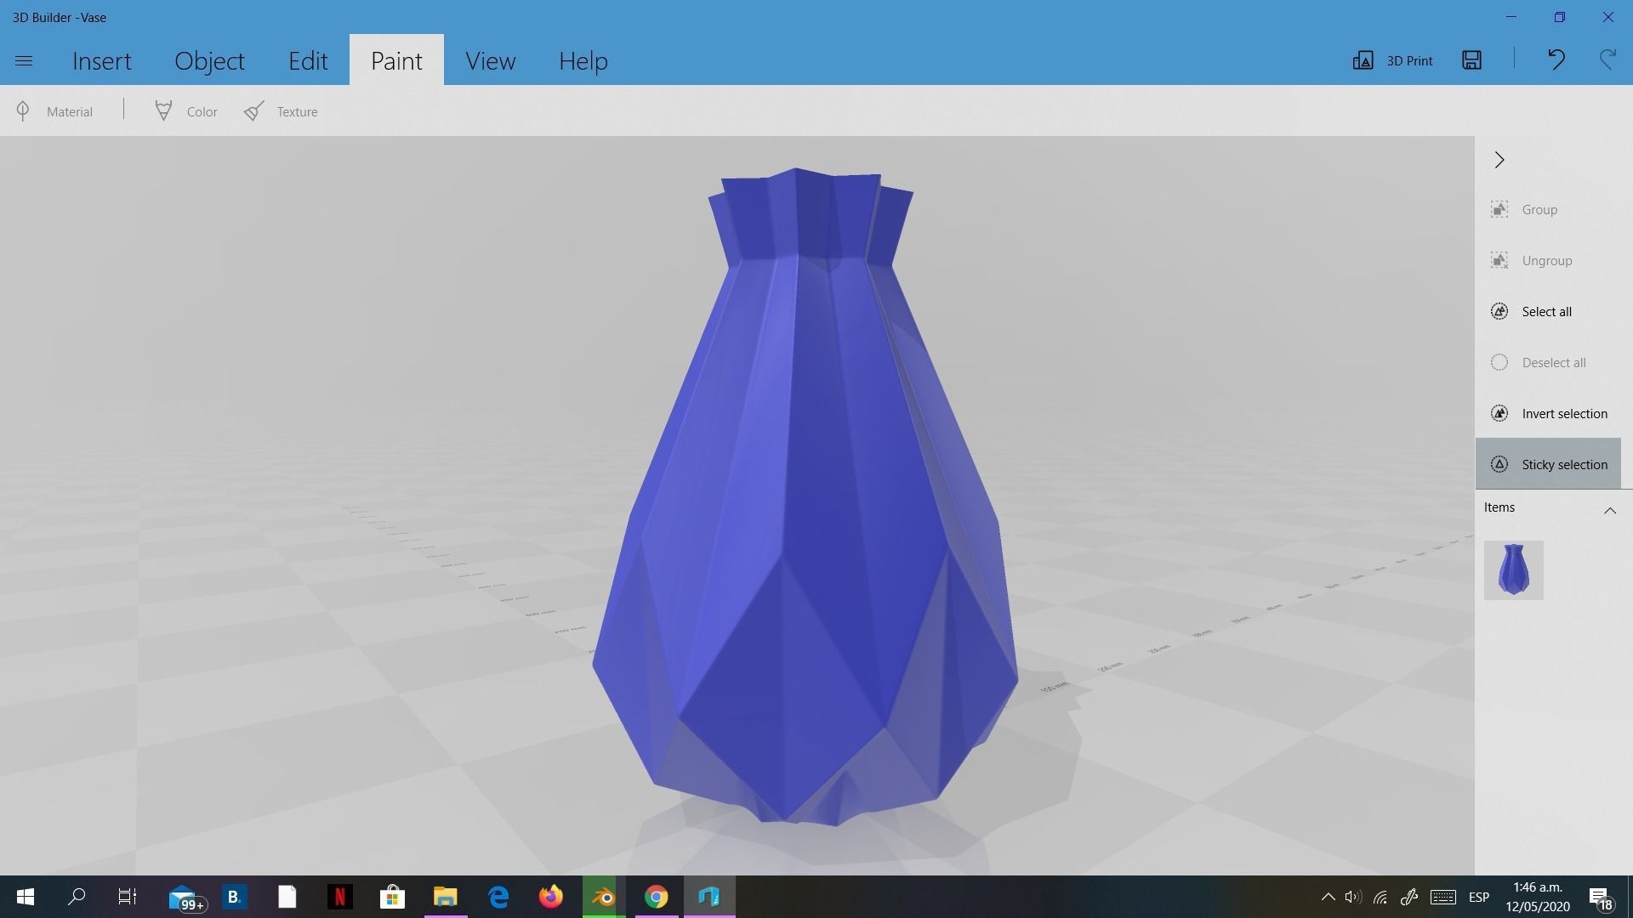Open the hamburger menu
The image size is (1633, 918).
(24, 60)
